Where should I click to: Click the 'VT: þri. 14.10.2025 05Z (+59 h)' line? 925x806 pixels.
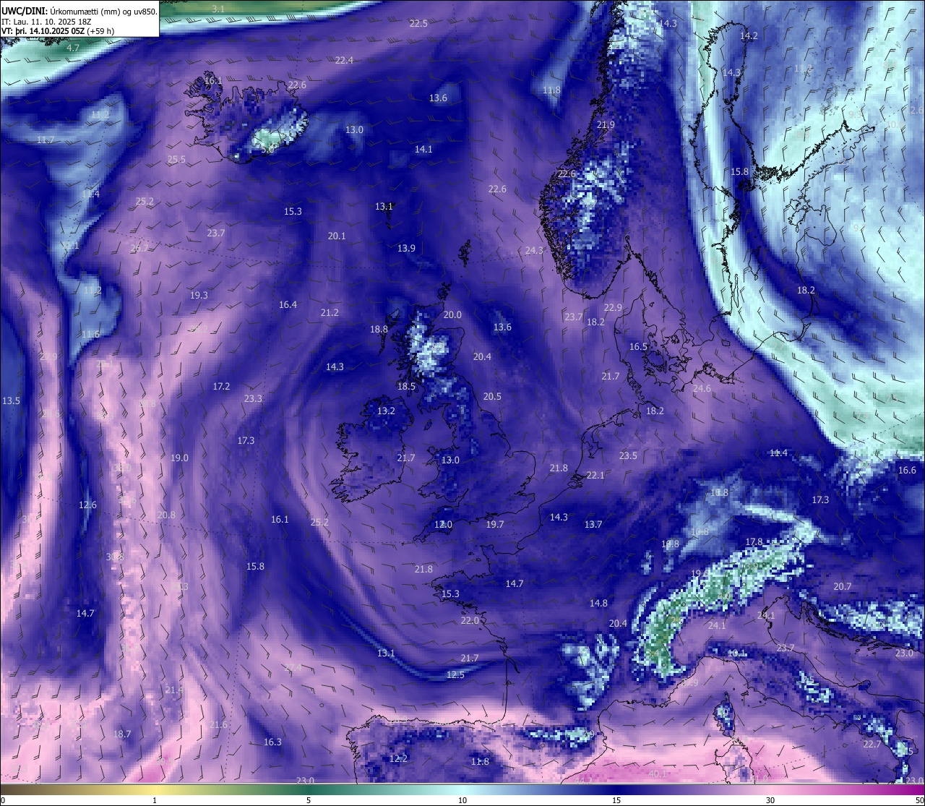[58, 31]
